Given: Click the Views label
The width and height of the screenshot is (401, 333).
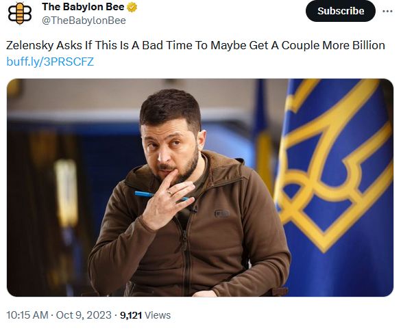Looking at the screenshot, I should (158, 315).
